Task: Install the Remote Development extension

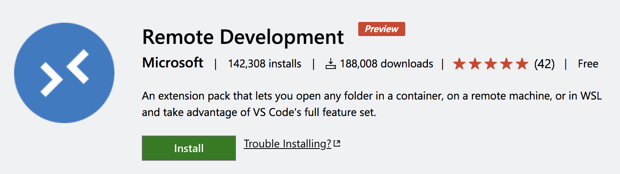Action: tap(189, 148)
